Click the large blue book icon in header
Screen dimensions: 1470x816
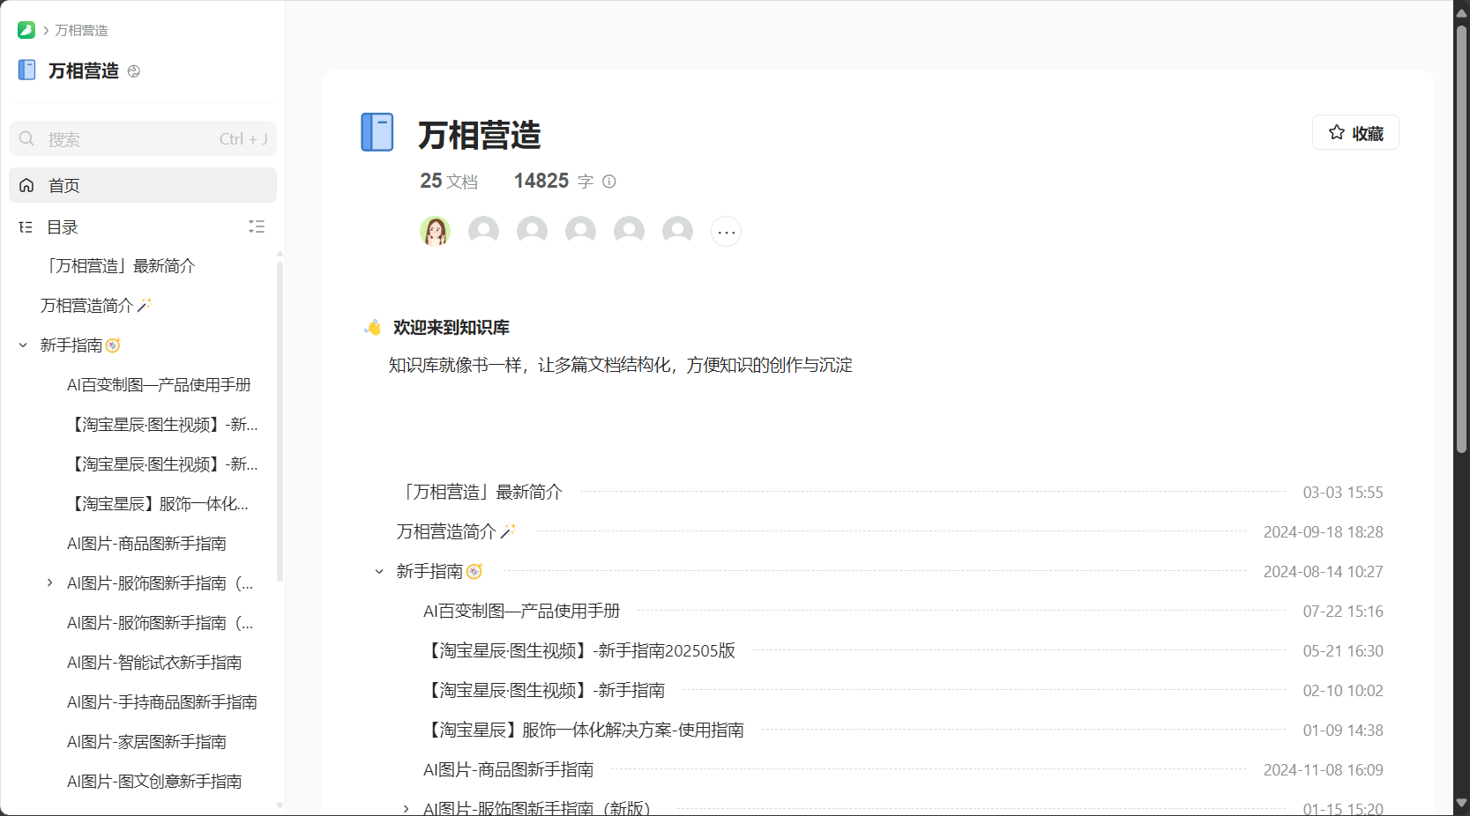tap(377, 132)
